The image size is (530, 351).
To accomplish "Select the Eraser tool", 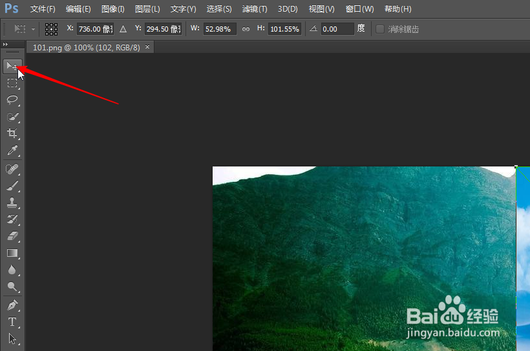I will coord(12,236).
